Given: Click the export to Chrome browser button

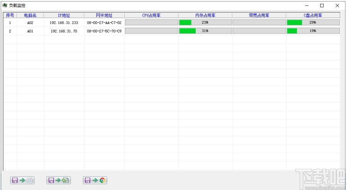Looking at the screenshot, I should coord(95,180).
